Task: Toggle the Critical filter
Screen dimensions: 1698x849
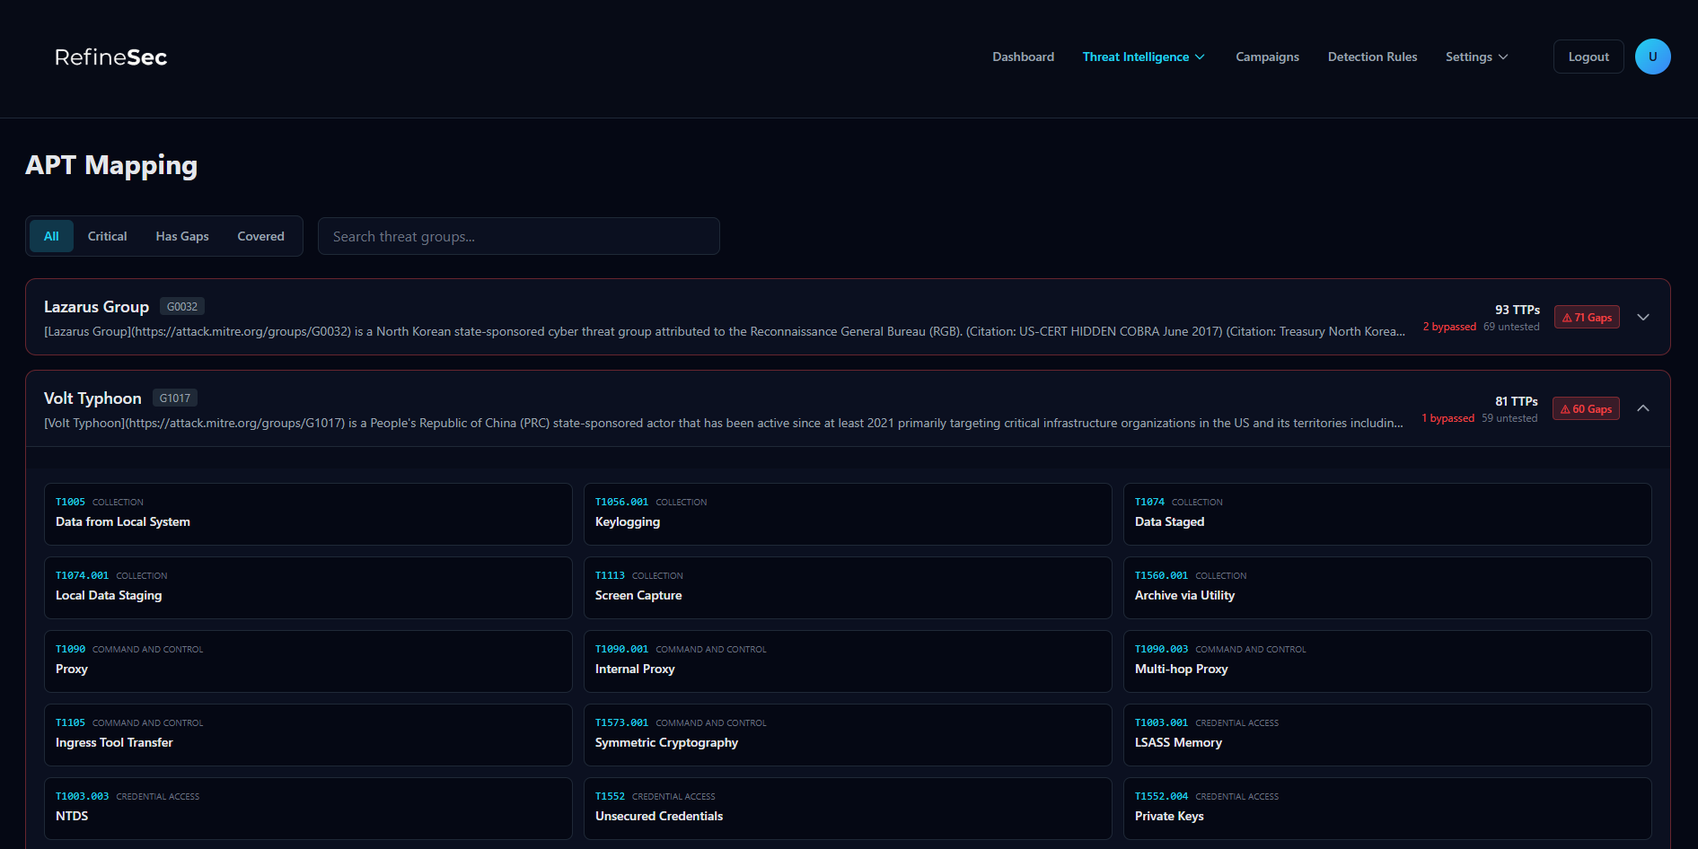Action: (107, 236)
